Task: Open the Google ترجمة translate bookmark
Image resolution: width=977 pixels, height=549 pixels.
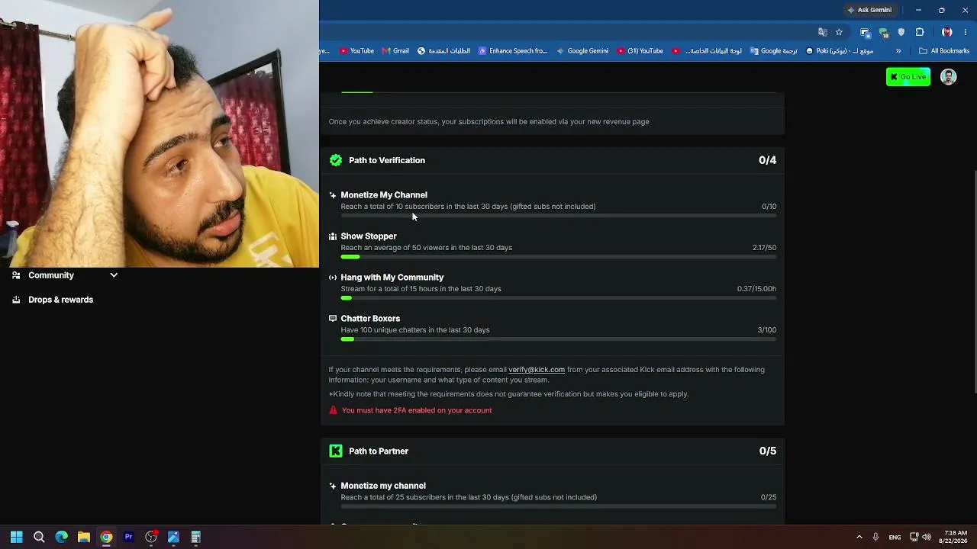Action: pyautogui.click(x=773, y=51)
